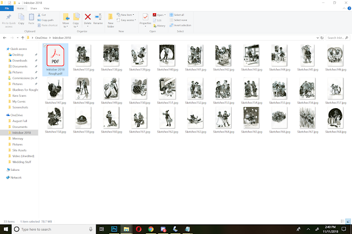Screen dimensions: 352x234
Task: Click Paste shortcut in ribbon
Action: 48,25
